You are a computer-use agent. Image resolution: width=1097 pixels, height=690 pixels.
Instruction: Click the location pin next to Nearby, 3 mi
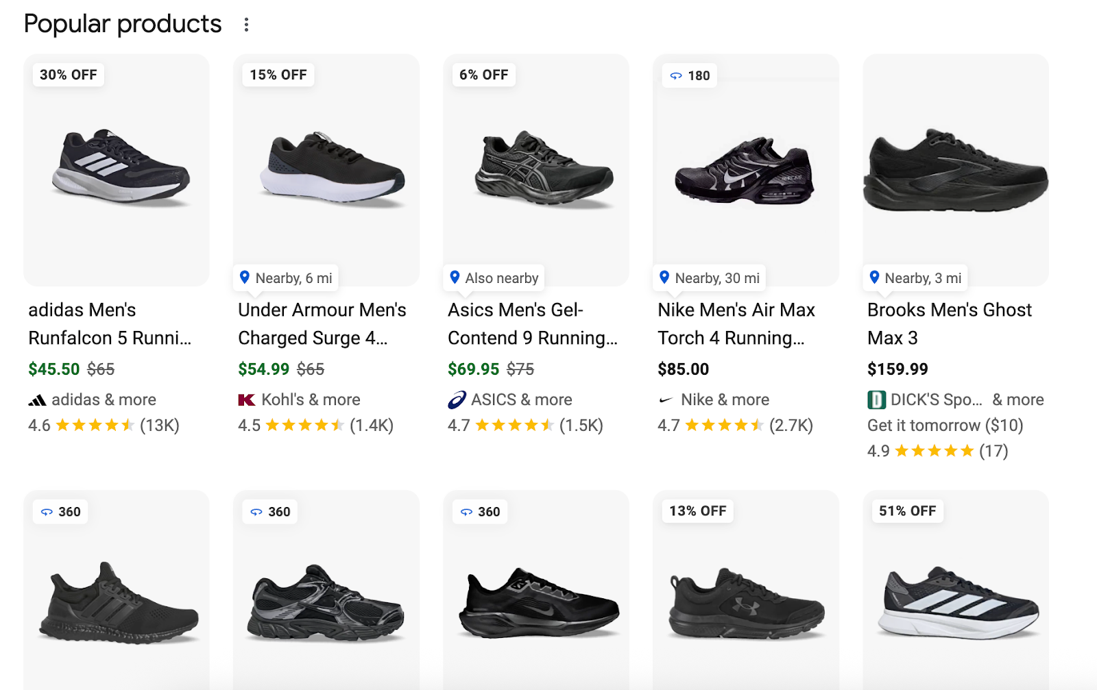[x=875, y=278]
